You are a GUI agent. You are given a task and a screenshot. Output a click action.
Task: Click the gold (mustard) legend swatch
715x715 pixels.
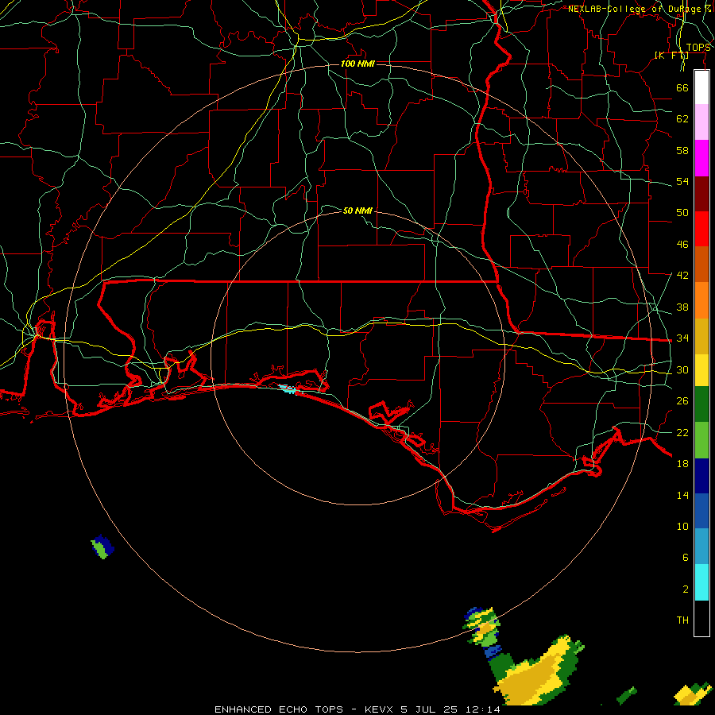click(x=701, y=336)
